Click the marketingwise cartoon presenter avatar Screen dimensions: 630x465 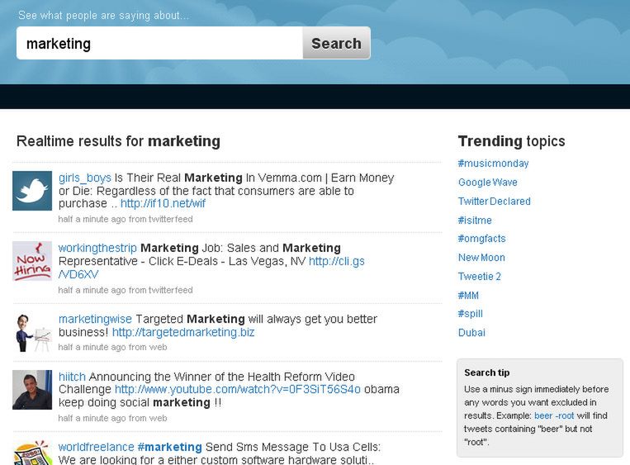(x=32, y=332)
